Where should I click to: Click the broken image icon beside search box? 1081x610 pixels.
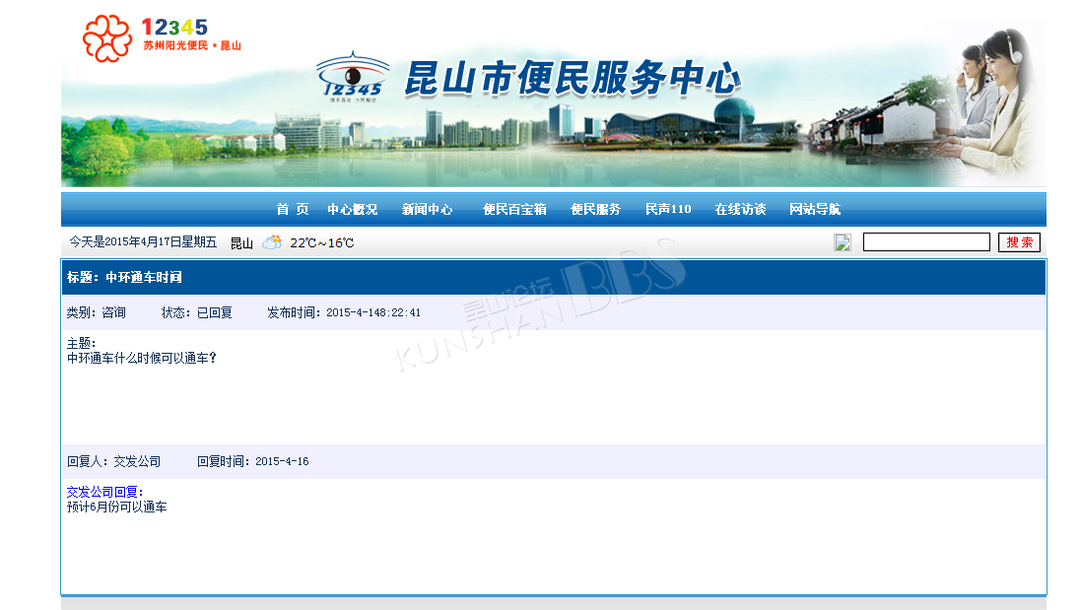843,242
